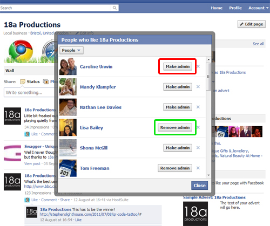Like the 12 August HootSuite post
The height and width of the screenshot is (226, 270).
click(35, 200)
